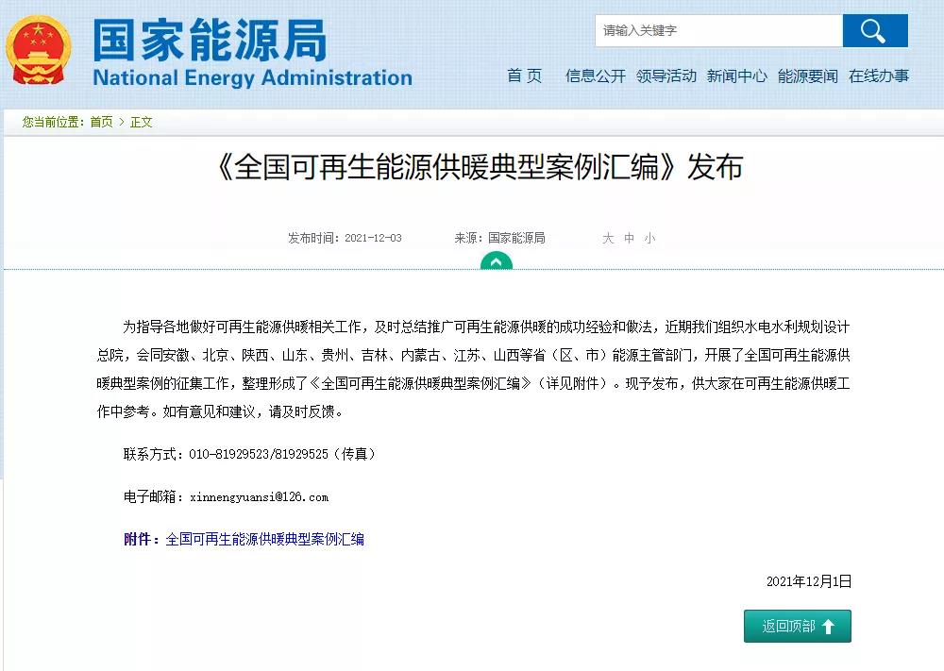The image size is (944, 671).
Task: Click the large 国家能源局 site title in header
Action: click(210, 41)
